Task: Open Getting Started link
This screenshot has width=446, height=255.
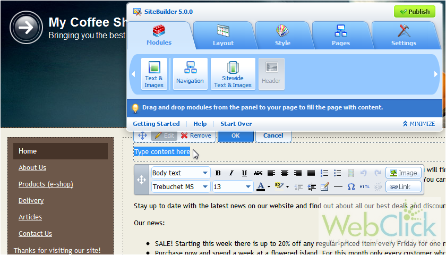Action: 156,124
